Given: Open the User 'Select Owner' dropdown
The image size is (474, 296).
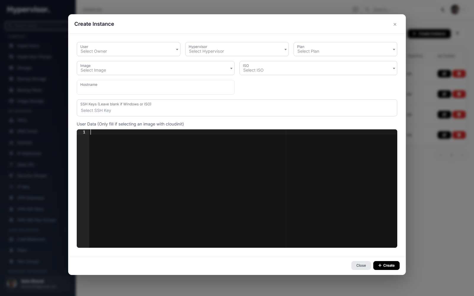Looking at the screenshot, I should [x=129, y=49].
